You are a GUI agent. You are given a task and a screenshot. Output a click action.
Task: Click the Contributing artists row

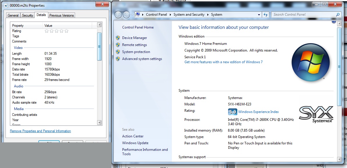[54, 115]
